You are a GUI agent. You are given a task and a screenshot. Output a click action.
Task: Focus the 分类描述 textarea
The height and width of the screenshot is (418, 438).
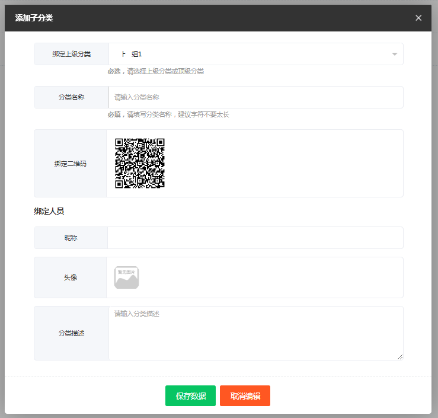255,333
